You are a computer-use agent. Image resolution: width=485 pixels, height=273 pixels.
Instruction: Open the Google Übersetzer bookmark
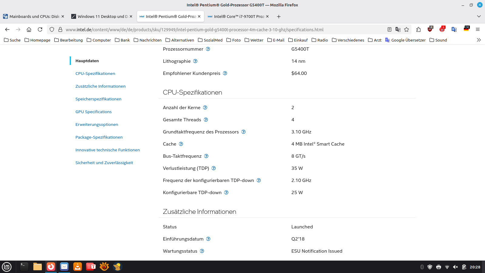pyautogui.click(x=405, y=40)
